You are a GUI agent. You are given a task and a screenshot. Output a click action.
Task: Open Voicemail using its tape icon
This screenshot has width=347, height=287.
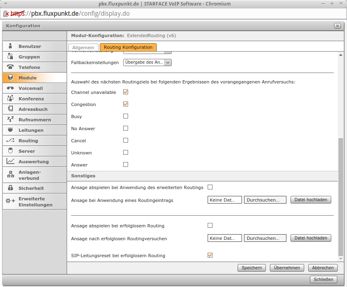(x=10, y=88)
